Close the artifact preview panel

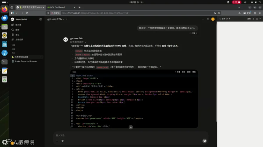(x=260, y=19)
